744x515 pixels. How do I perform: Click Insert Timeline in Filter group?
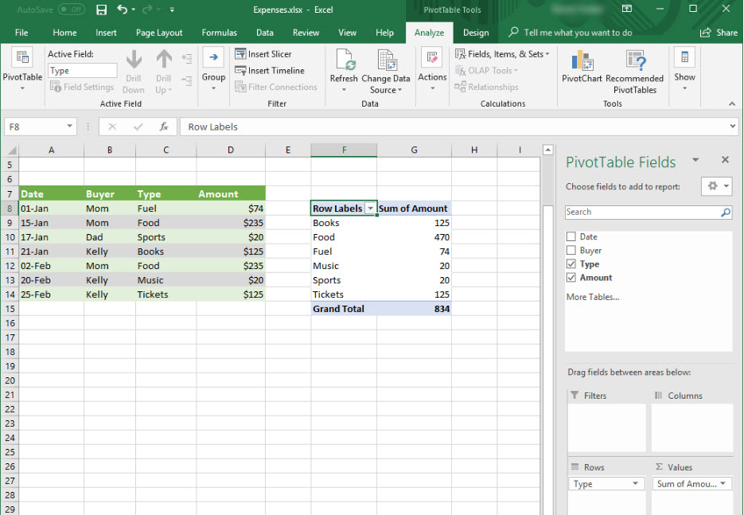tap(270, 71)
